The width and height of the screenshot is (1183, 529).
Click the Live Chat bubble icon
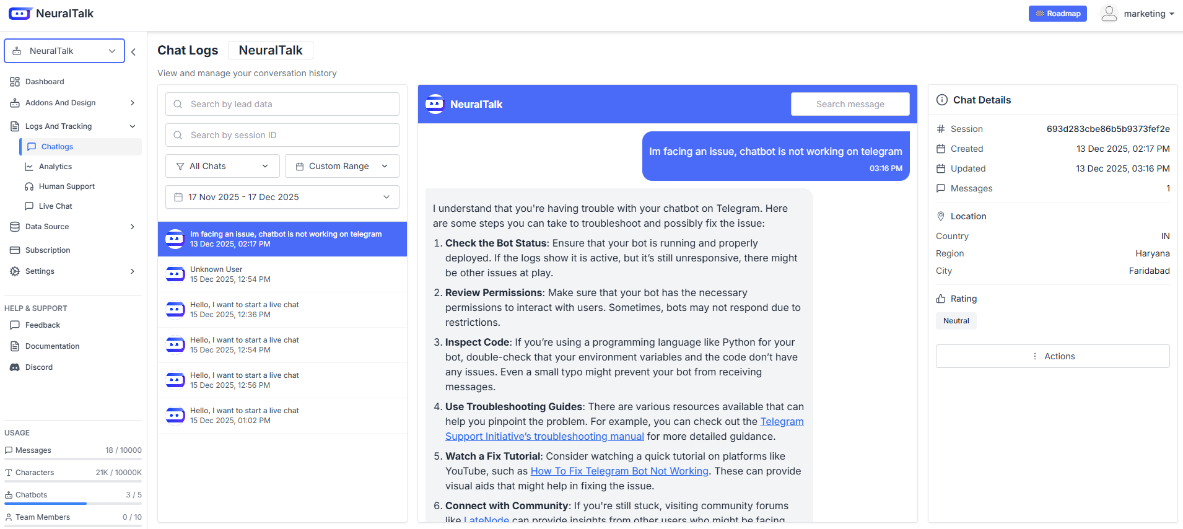29,206
